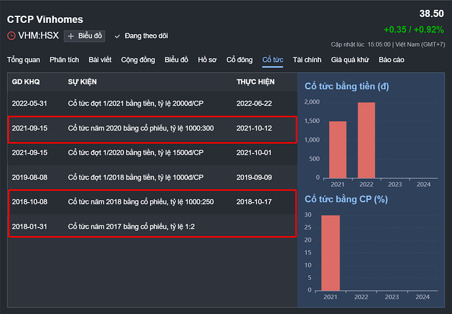The height and width of the screenshot is (314, 452).
Task: Click the price change +0.35 / +0.92%
Action: [x=414, y=29]
